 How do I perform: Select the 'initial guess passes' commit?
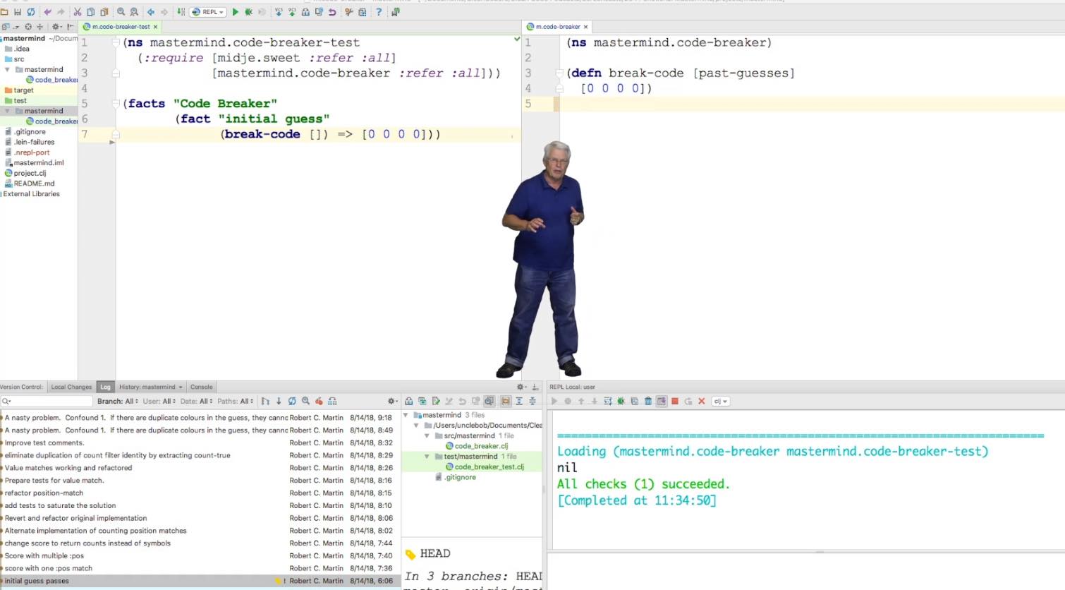(x=200, y=581)
